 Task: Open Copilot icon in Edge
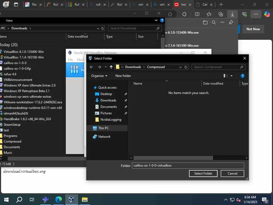pos(267,14)
